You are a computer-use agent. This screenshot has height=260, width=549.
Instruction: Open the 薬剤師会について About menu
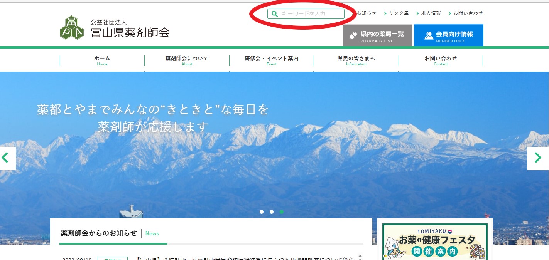click(x=187, y=61)
